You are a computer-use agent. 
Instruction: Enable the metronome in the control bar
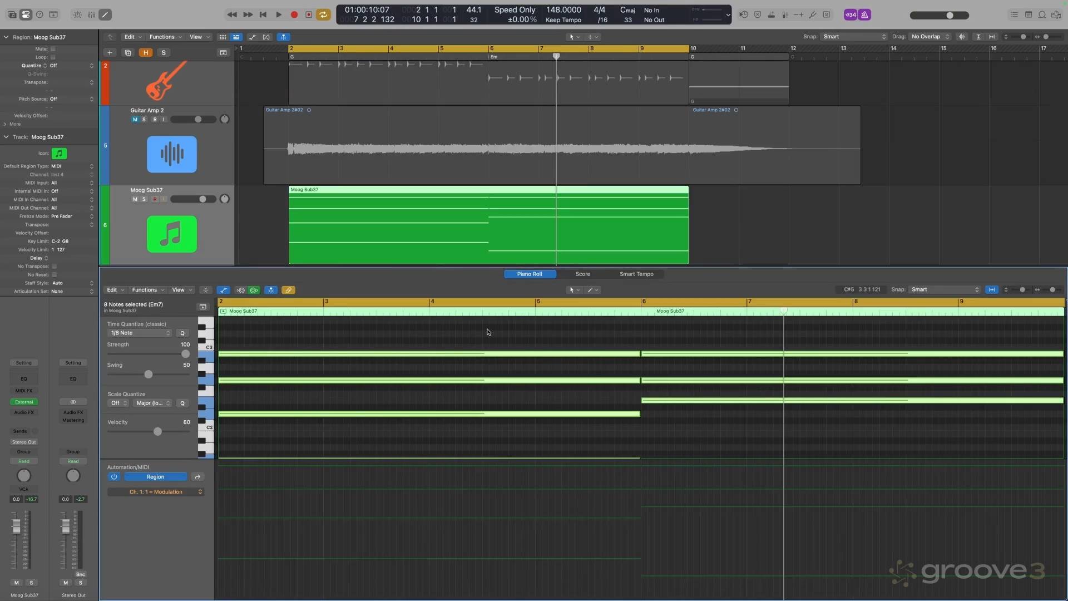click(863, 14)
